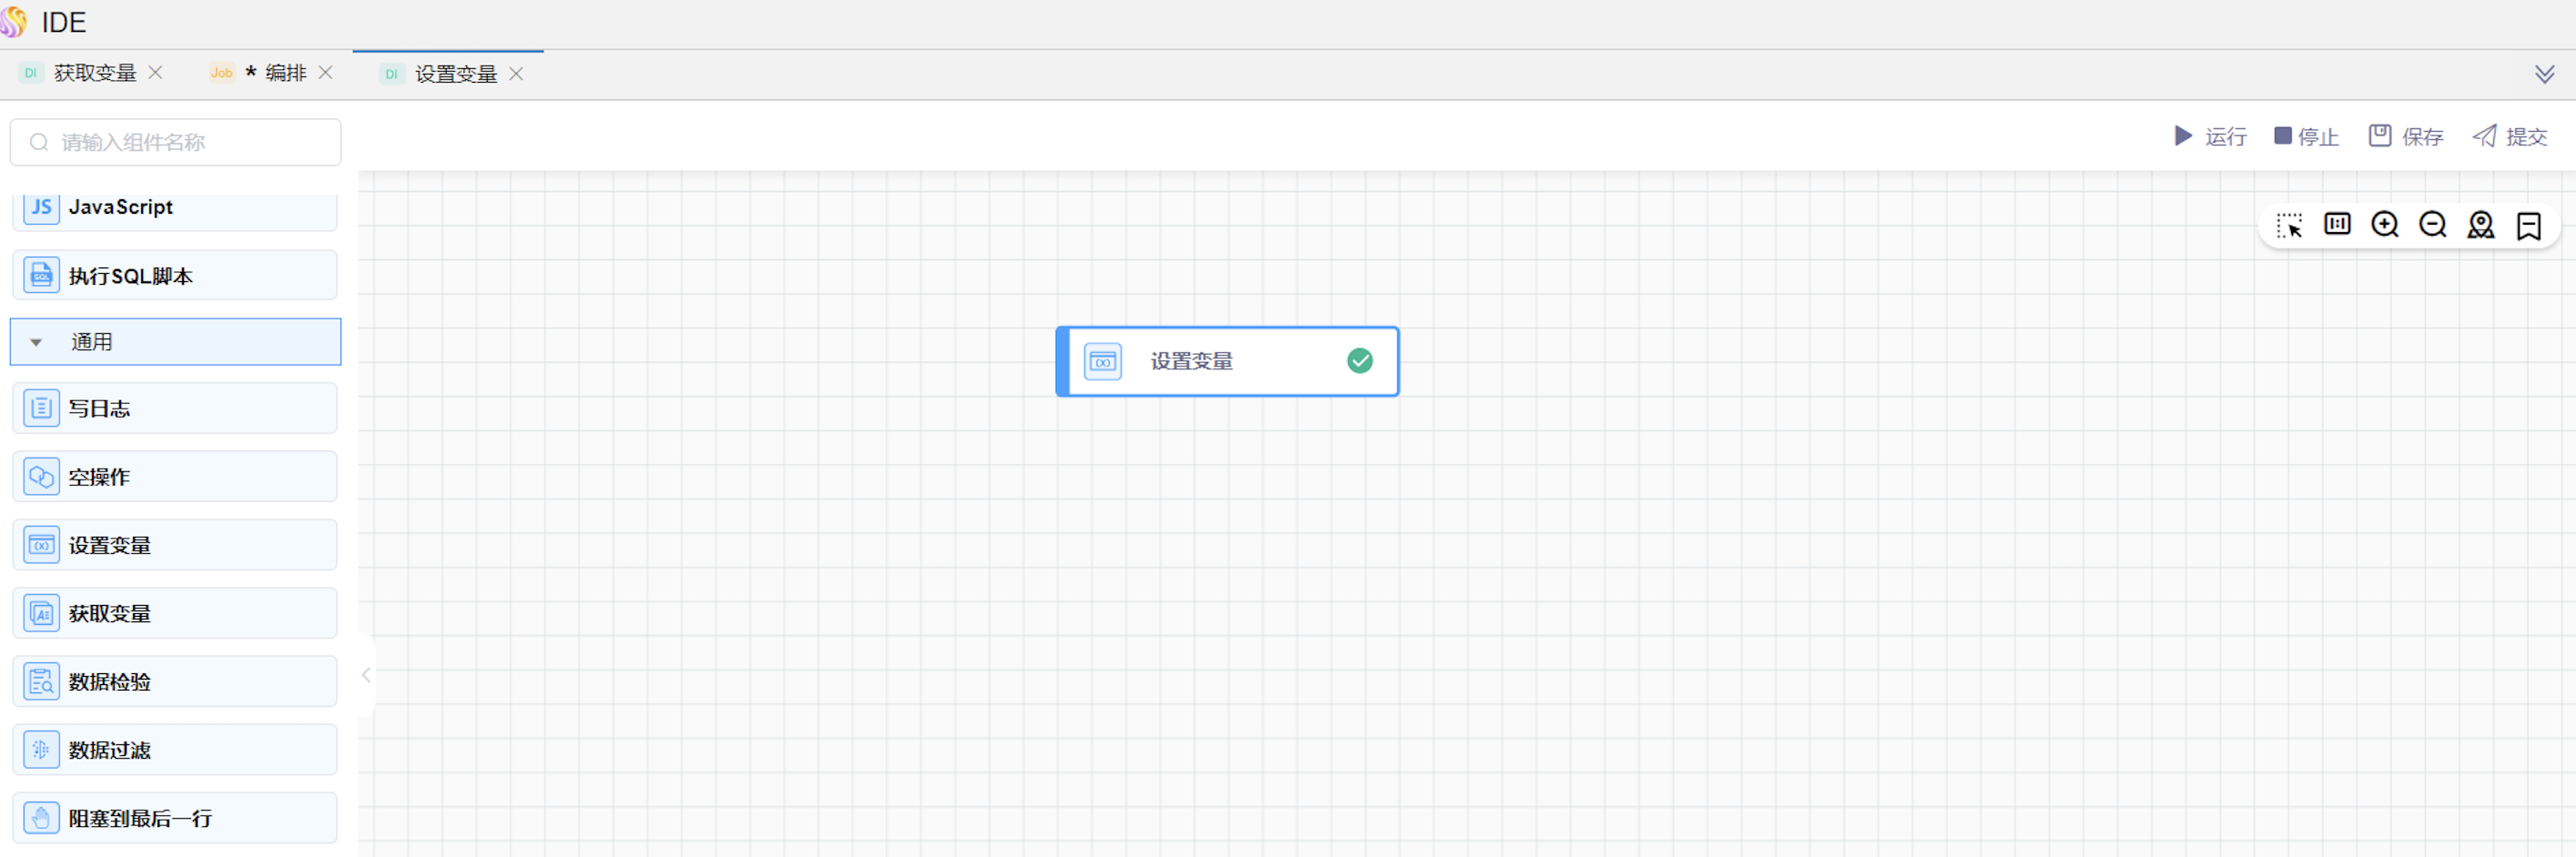Select the 执行SQL脚本 component
Image resolution: width=2576 pixels, height=857 pixels.
175,275
